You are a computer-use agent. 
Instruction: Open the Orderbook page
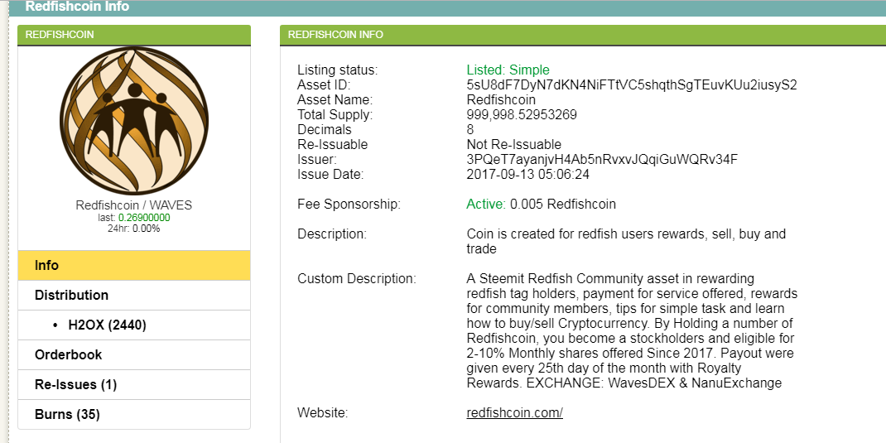pos(134,355)
